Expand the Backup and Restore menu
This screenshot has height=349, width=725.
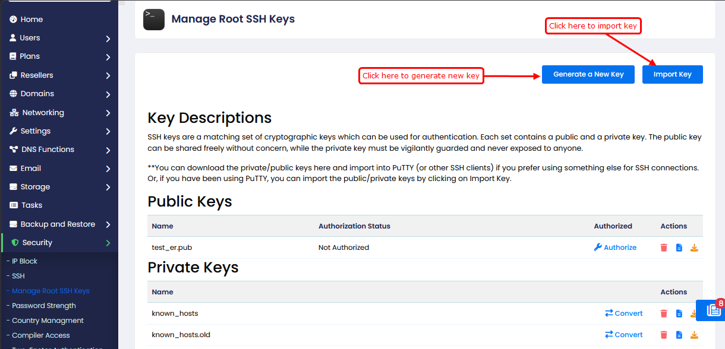tap(59, 224)
